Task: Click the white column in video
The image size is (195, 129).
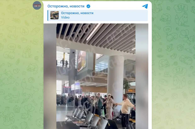Action: [x=115, y=77]
